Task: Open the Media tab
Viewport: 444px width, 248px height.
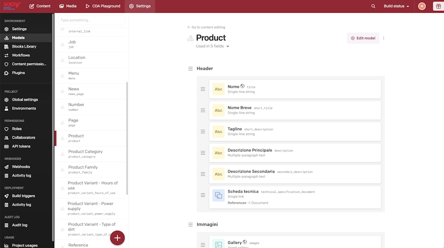Action: pos(68,6)
